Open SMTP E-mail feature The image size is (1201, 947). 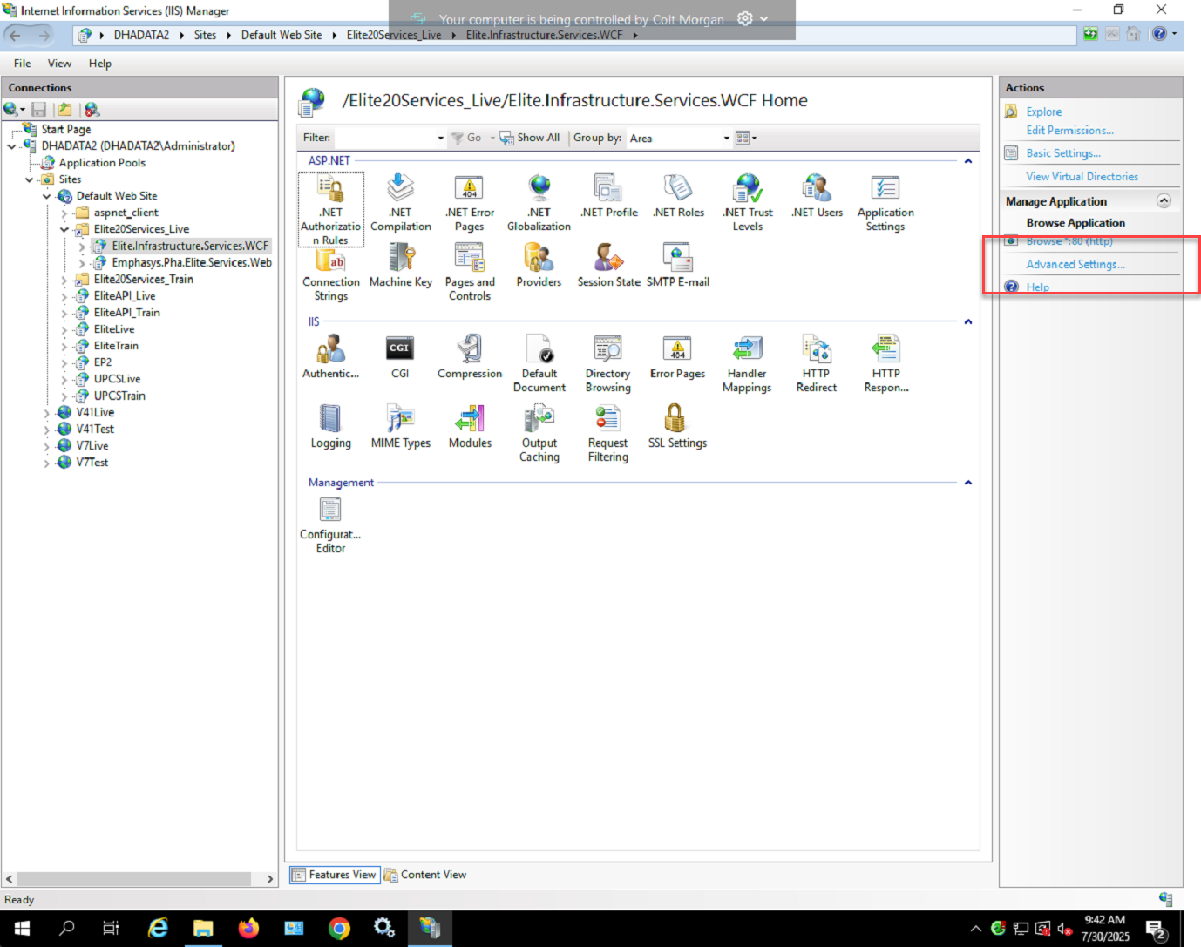tap(678, 265)
